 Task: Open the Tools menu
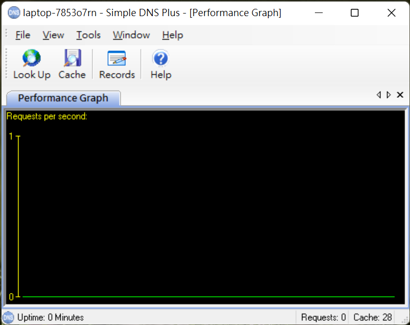coord(88,35)
